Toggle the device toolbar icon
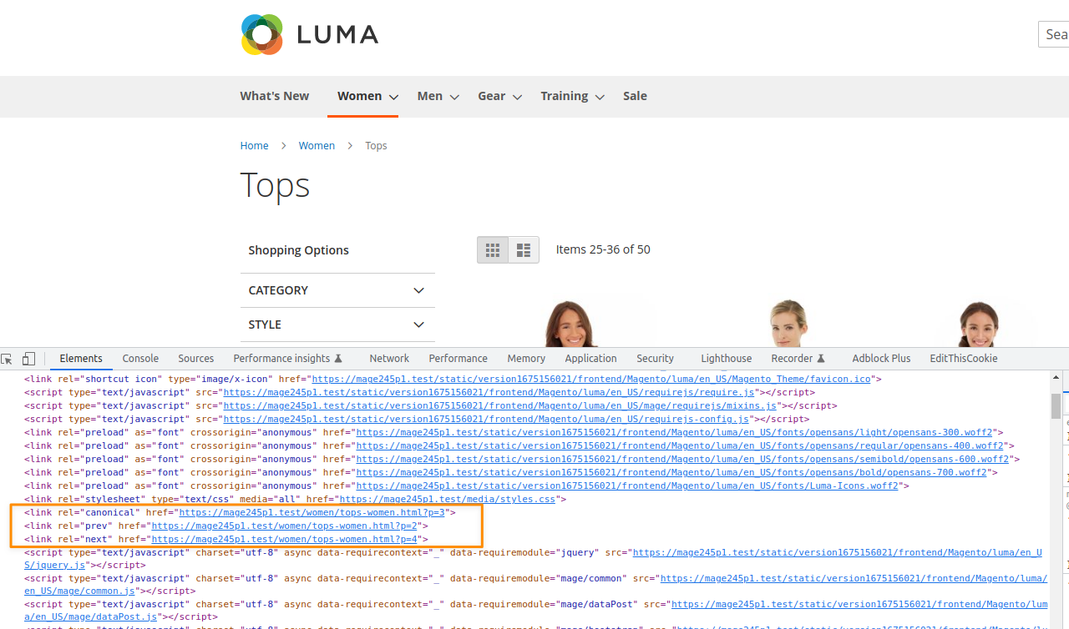Viewport: 1069px width, 629px height. [28, 359]
